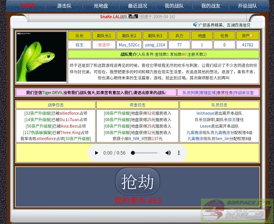Click captain name 狂王 in table
The width and height of the screenshot is (274, 224).
click(80, 45)
